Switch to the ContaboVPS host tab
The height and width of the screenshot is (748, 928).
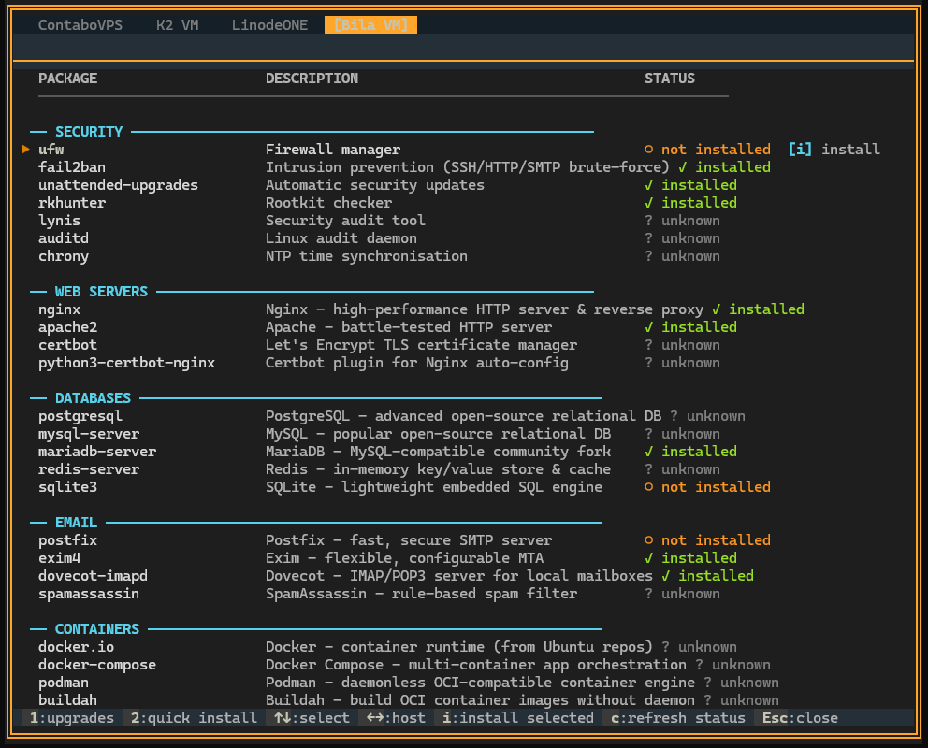80,24
